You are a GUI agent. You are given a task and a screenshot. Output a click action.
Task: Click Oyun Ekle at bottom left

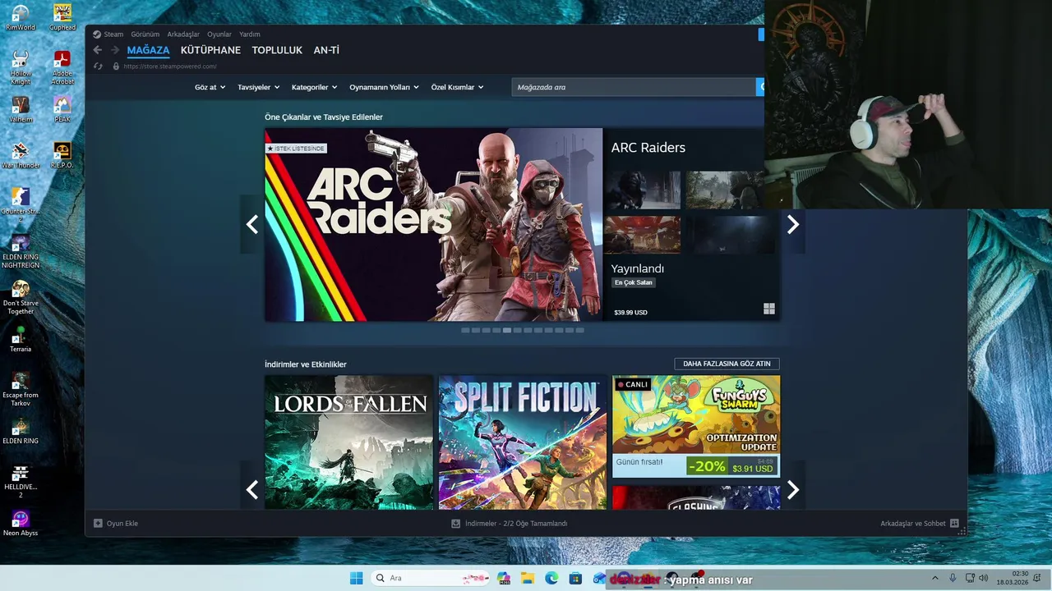click(x=115, y=523)
